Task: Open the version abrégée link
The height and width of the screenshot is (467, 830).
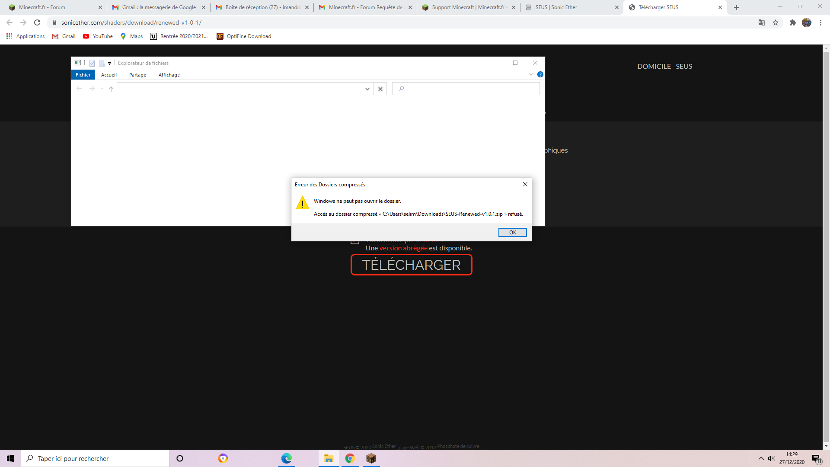Action: [x=403, y=248]
